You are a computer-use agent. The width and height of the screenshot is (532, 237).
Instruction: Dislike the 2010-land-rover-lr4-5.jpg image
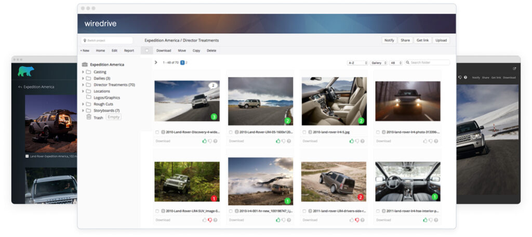tap(357, 141)
